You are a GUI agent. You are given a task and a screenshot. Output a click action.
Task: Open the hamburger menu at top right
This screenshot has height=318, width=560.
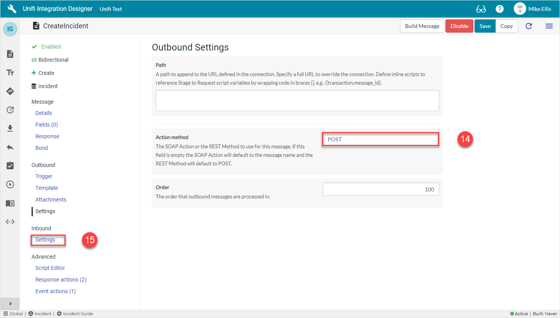coord(549,26)
